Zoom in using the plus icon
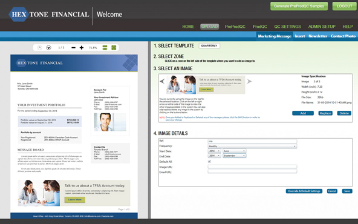The width and height of the screenshot is (358, 224). pyautogui.click(x=82, y=48)
